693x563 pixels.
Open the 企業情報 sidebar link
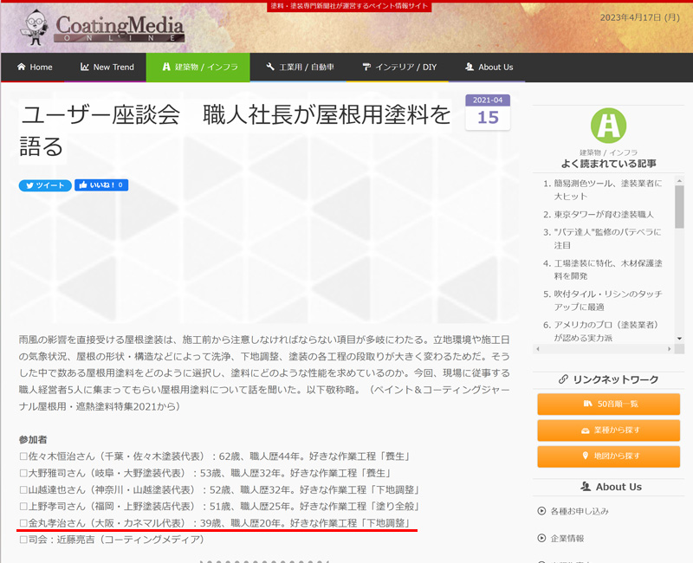[567, 538]
